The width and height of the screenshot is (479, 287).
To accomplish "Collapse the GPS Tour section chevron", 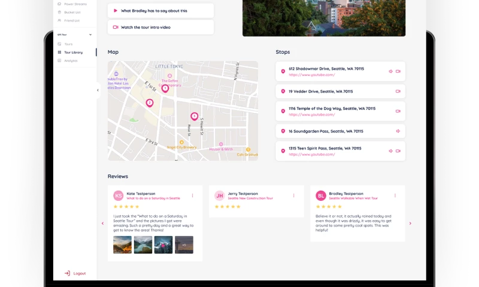I will point(90,35).
